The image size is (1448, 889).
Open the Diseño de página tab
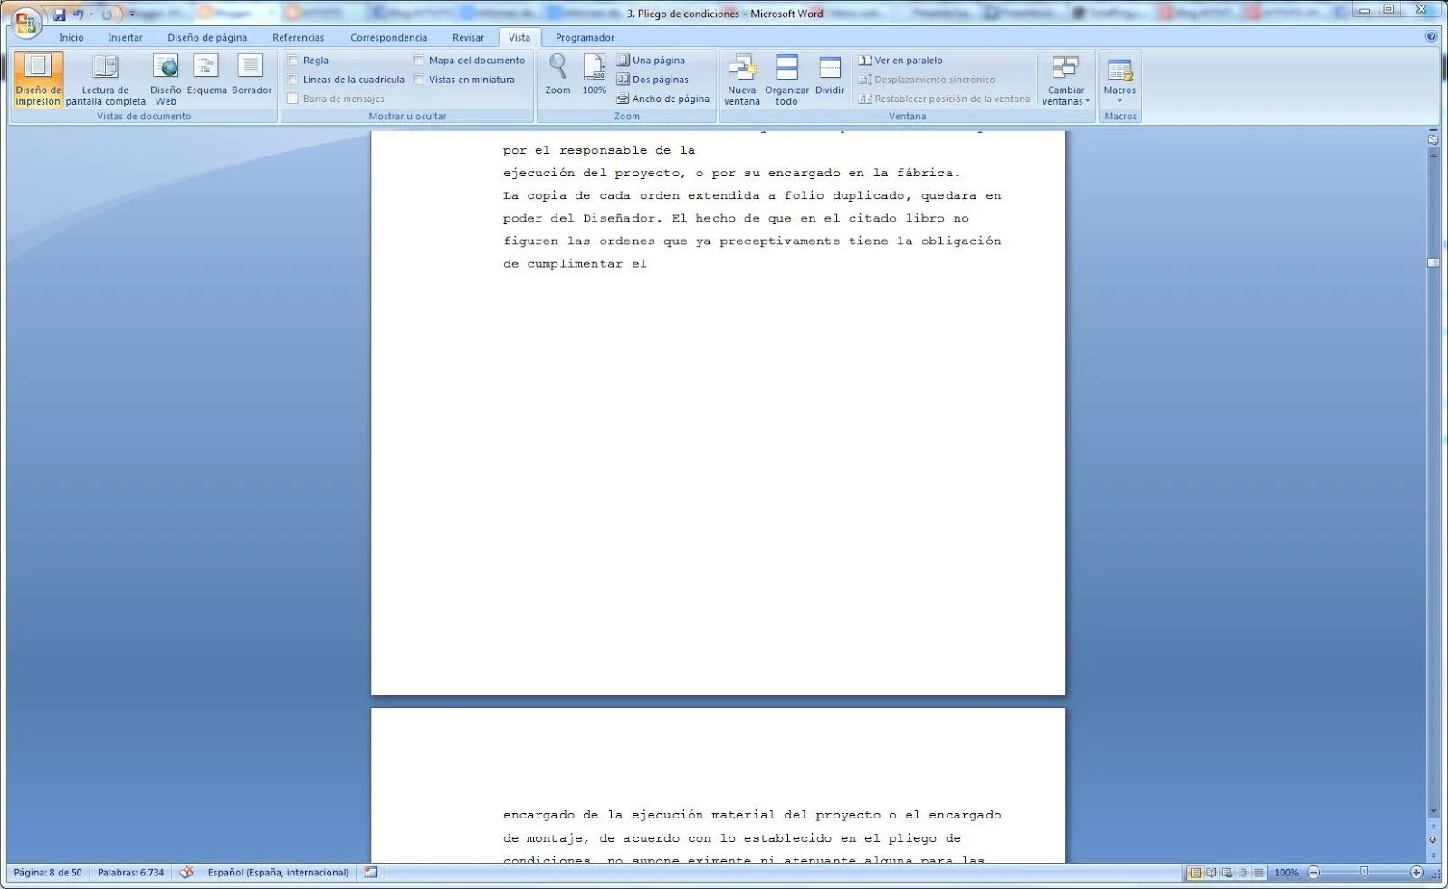coord(207,37)
